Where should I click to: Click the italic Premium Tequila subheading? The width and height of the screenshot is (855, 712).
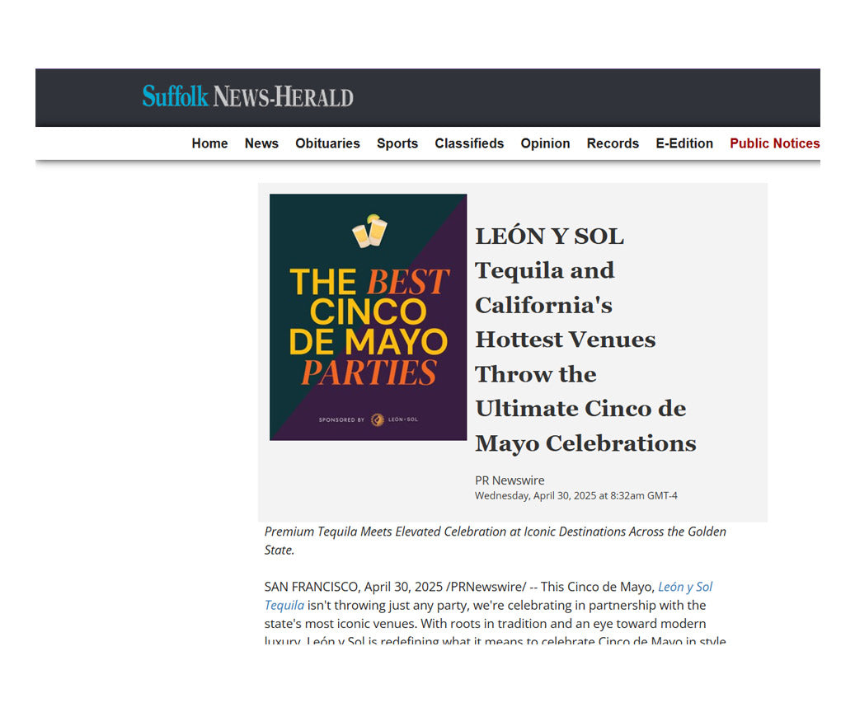pyautogui.click(x=495, y=540)
